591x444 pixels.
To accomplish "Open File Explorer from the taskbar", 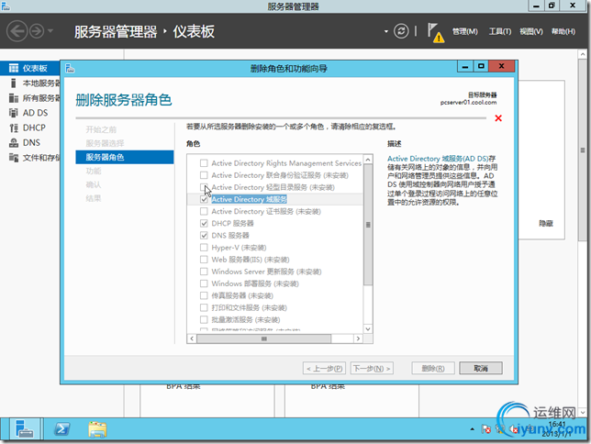I will click(x=97, y=429).
